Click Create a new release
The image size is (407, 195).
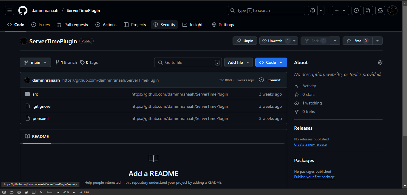(x=310, y=145)
